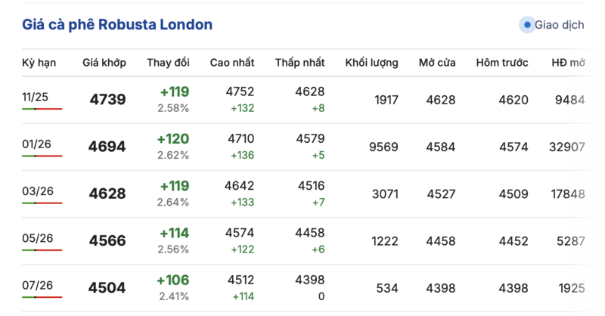Click the price range bar under 03/26

tap(42, 203)
